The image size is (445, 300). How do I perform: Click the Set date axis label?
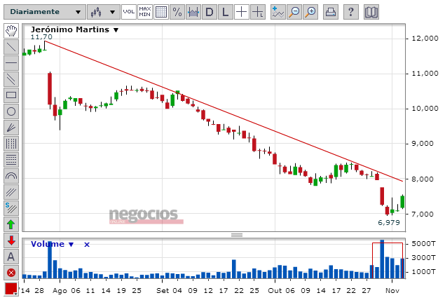[x=163, y=291]
